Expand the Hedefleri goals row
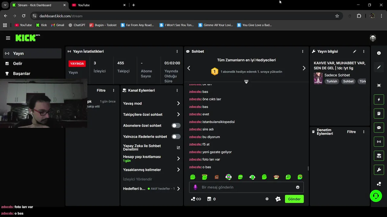 click(151, 189)
